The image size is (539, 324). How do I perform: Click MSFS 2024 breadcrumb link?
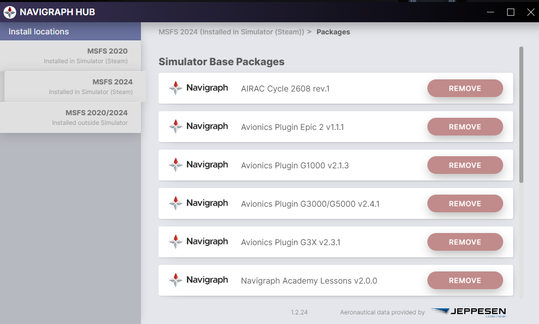coord(231,32)
